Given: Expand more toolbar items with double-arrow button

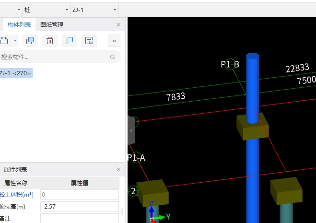Looking at the screenshot, I should (114, 41).
